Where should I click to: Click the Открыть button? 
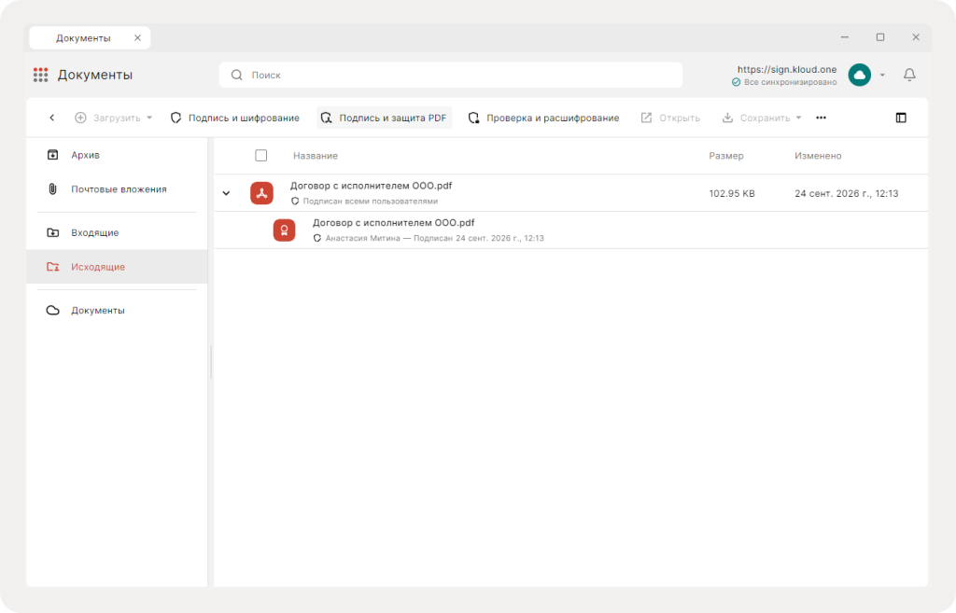pos(670,118)
